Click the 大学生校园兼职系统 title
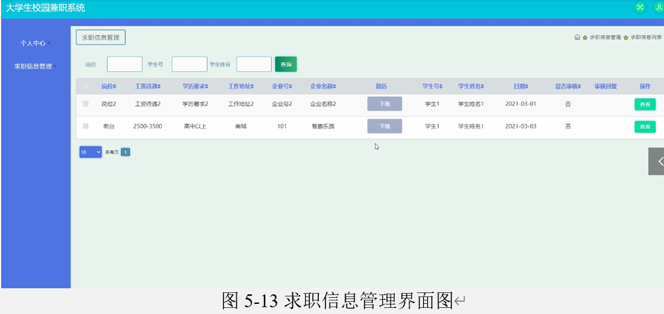 click(45, 7)
